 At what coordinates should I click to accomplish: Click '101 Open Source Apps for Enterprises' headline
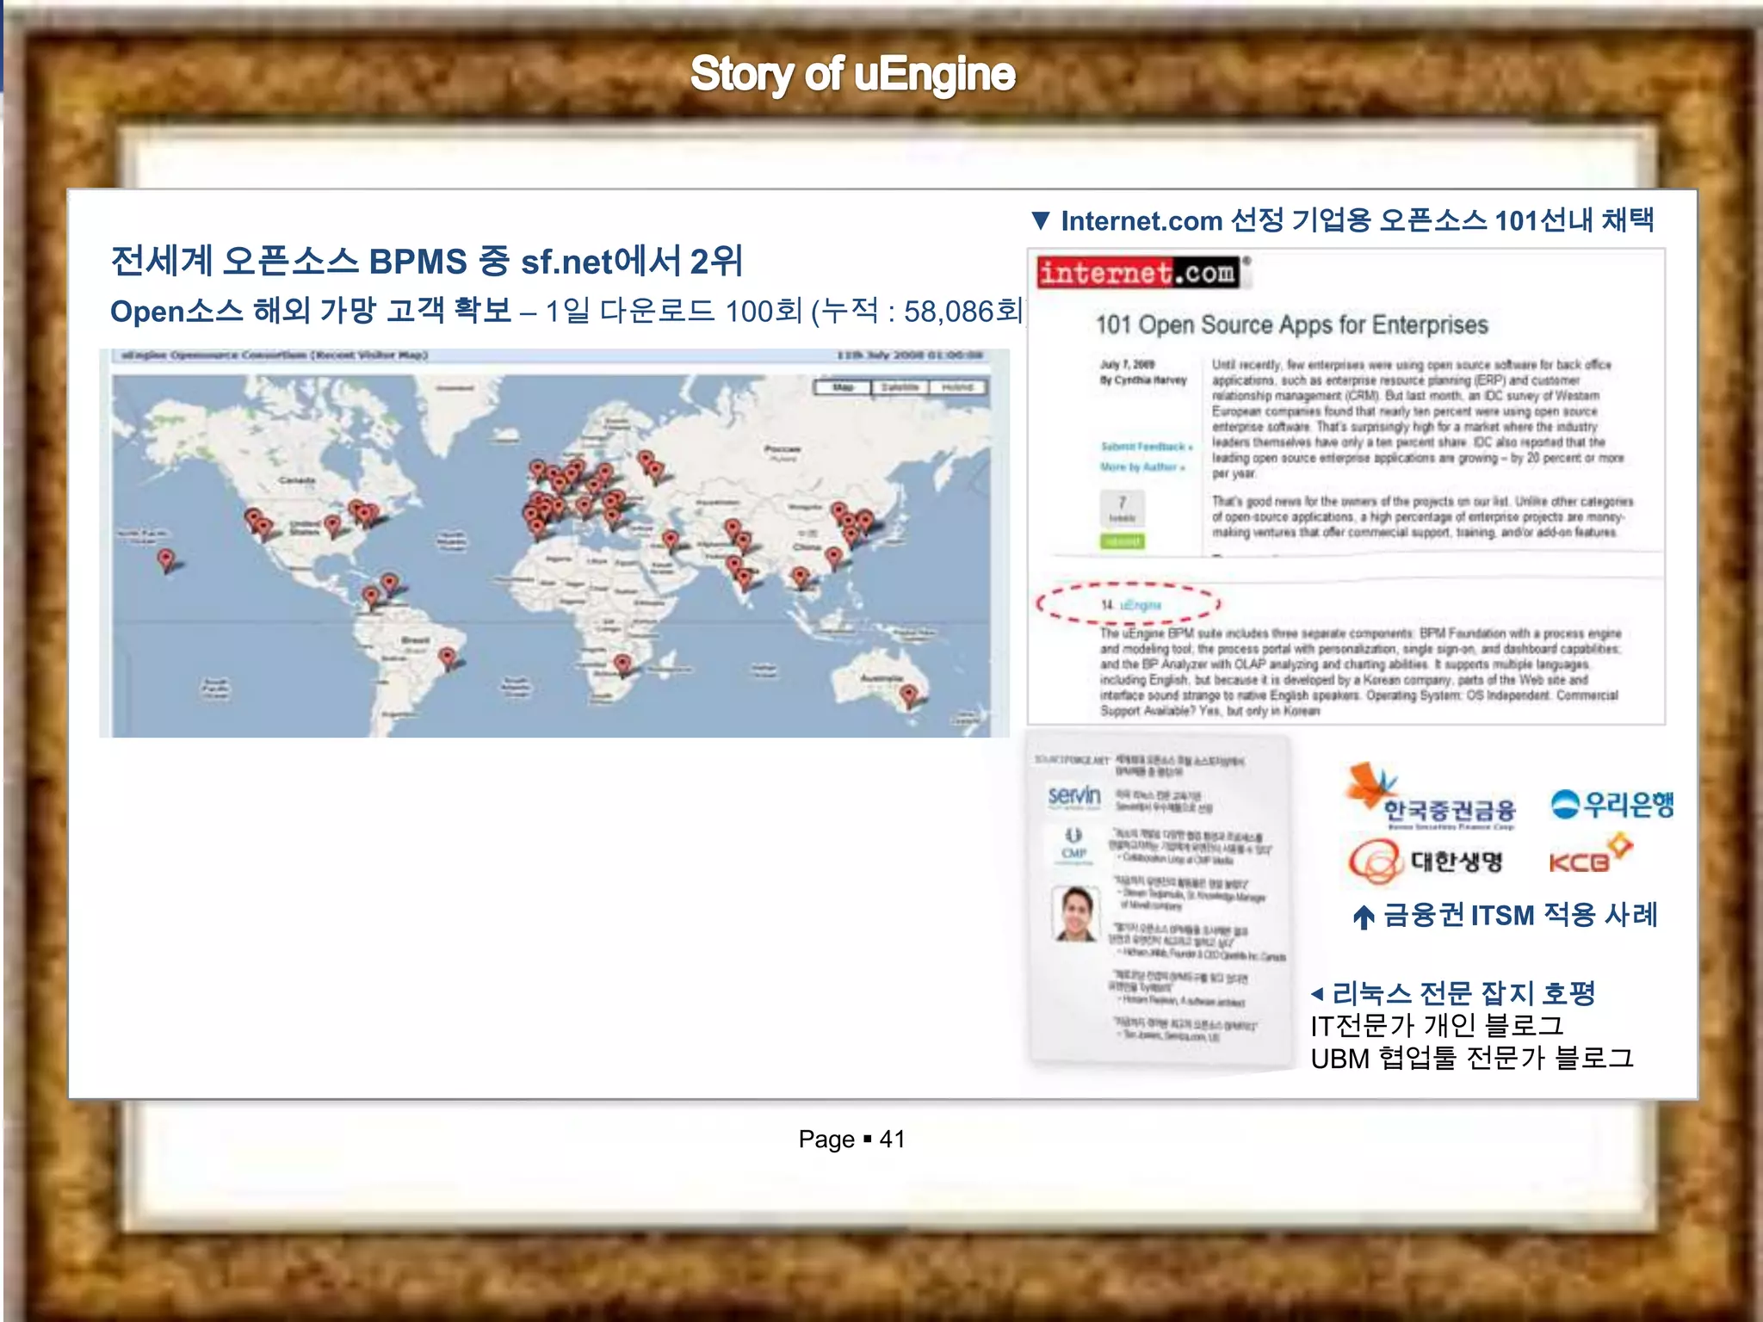click(x=1291, y=324)
